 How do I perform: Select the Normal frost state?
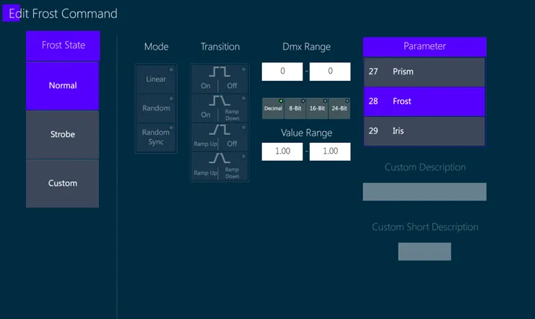[x=62, y=86]
